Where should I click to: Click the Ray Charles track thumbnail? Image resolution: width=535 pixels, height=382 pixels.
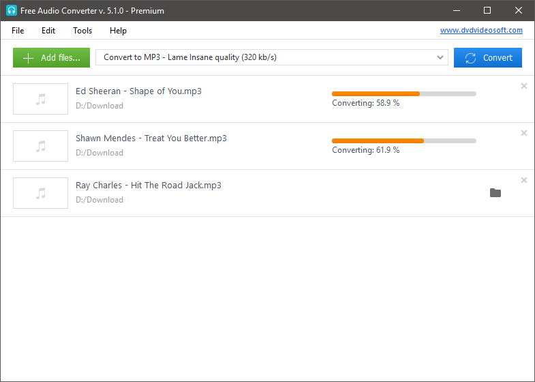pyautogui.click(x=41, y=193)
